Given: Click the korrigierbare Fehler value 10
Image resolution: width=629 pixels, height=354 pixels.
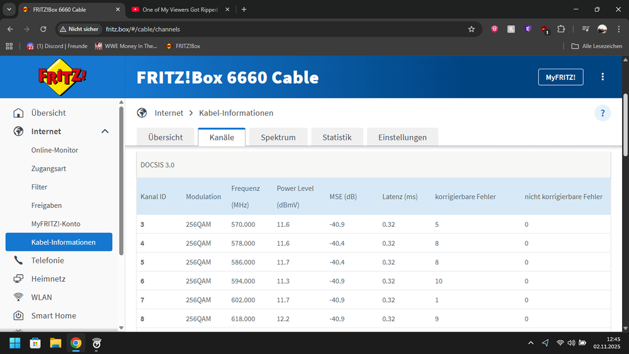Looking at the screenshot, I should [x=438, y=281].
